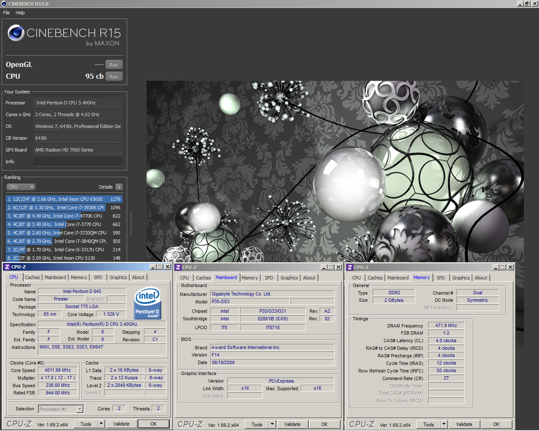Select ranking row Intel Core i7-3720QM
The width and height of the screenshot is (539, 431).
pos(64,233)
